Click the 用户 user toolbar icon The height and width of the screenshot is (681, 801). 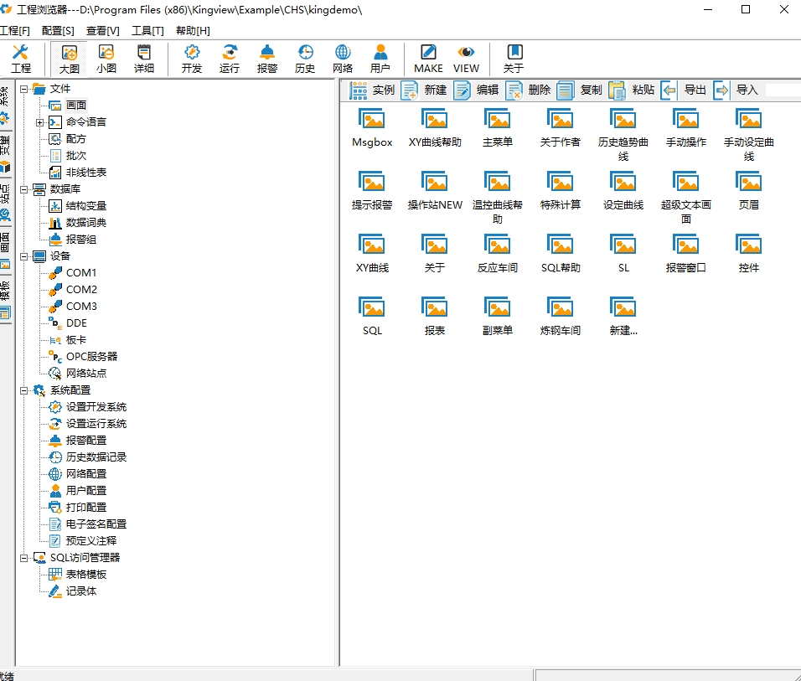pyautogui.click(x=380, y=59)
